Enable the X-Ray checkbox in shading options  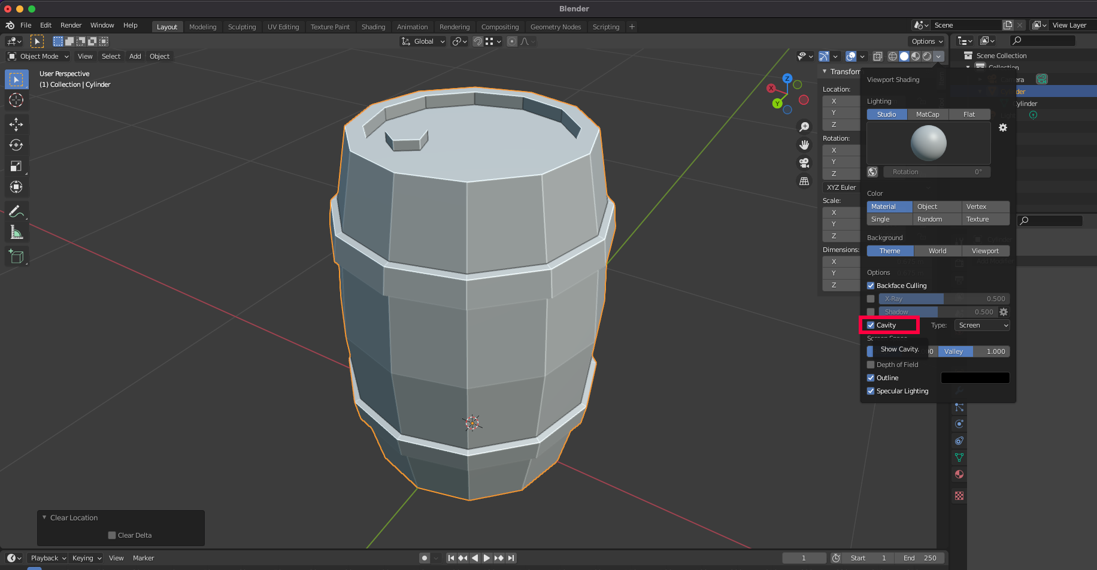tap(871, 299)
